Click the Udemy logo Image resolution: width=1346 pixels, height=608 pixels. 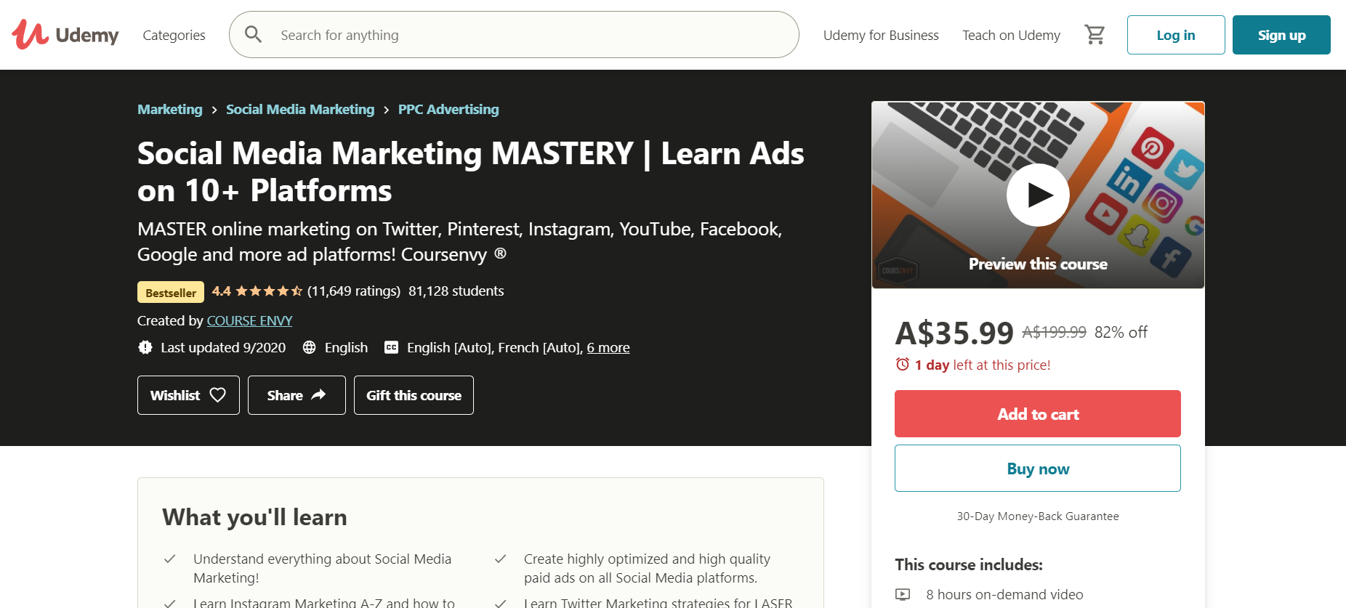(x=65, y=35)
